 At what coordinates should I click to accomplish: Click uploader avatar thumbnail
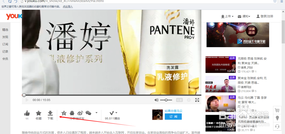(157, 115)
